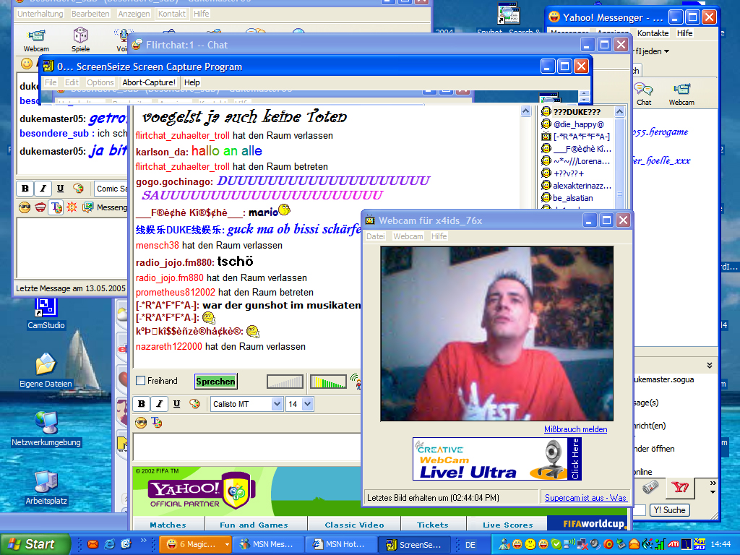Open color palette in the dukemaster05 conversation
Screen dimensions: 740x555
(78, 189)
